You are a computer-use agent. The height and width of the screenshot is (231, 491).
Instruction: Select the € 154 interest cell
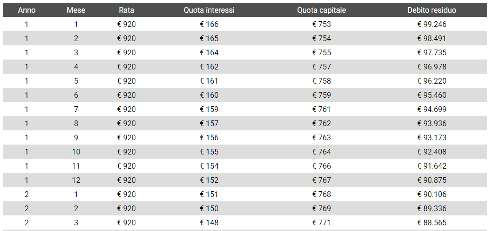click(209, 166)
